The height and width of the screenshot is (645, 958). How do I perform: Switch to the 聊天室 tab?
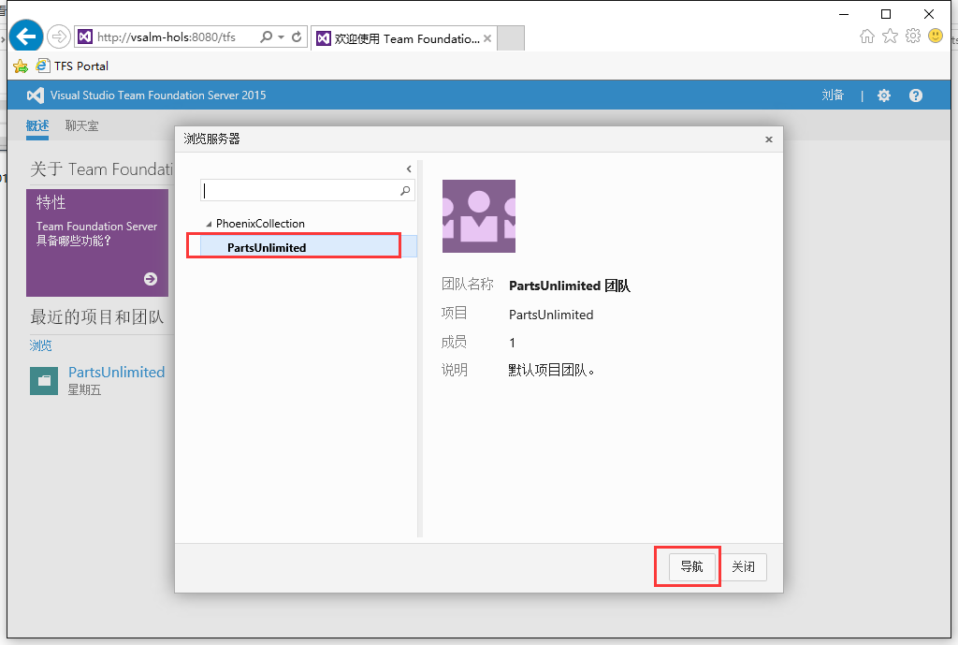click(82, 125)
